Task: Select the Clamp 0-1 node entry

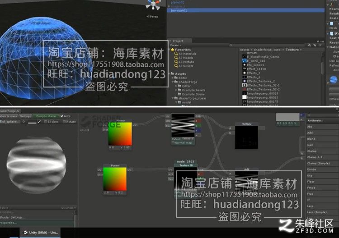Action: click(323, 157)
